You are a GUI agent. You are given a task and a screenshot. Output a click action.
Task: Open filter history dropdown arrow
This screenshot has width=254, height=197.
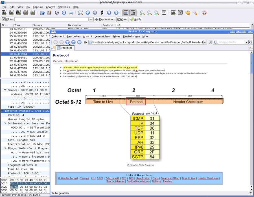pyautogui.click(x=91, y=19)
